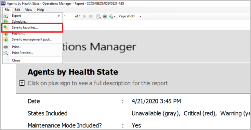
Task: Expand the Export submenu arrow
Action: [x=59, y=16]
